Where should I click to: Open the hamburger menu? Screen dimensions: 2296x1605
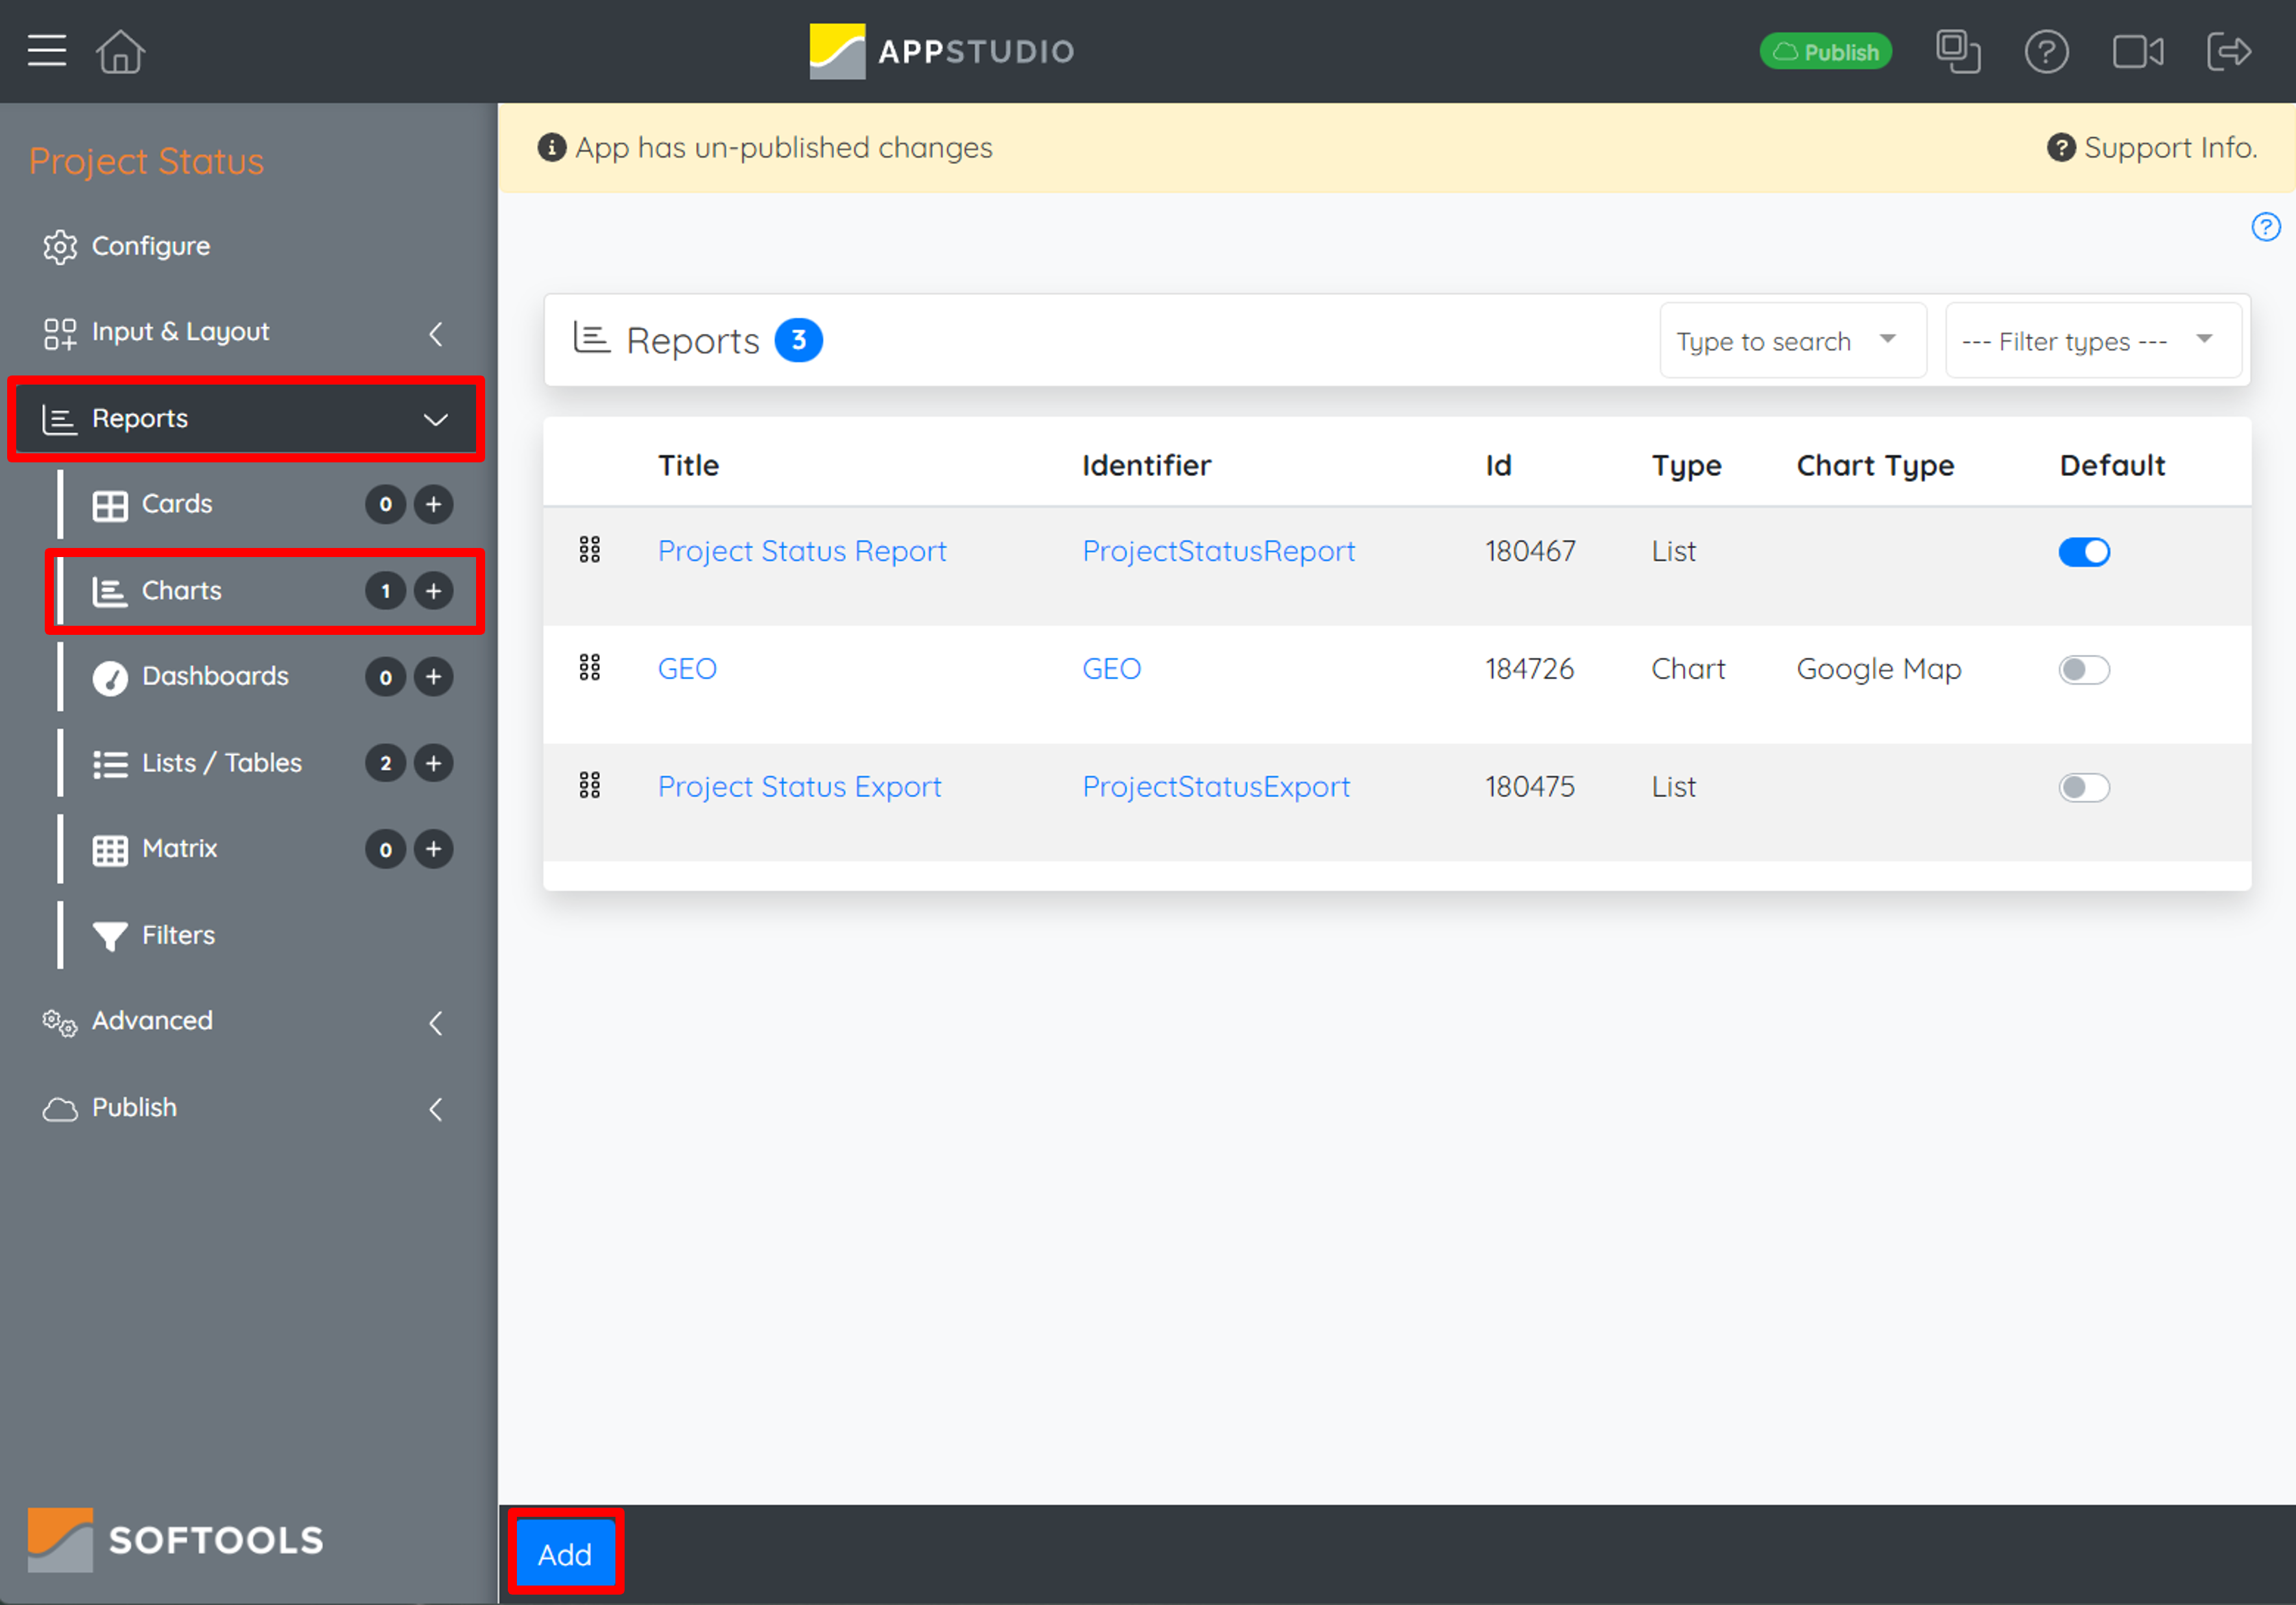(47, 51)
